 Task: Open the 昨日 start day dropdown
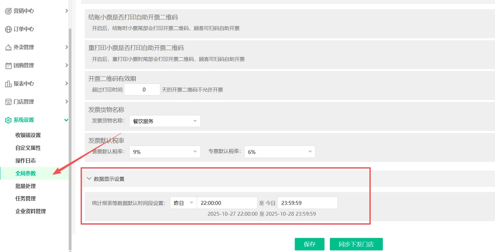[x=183, y=203]
